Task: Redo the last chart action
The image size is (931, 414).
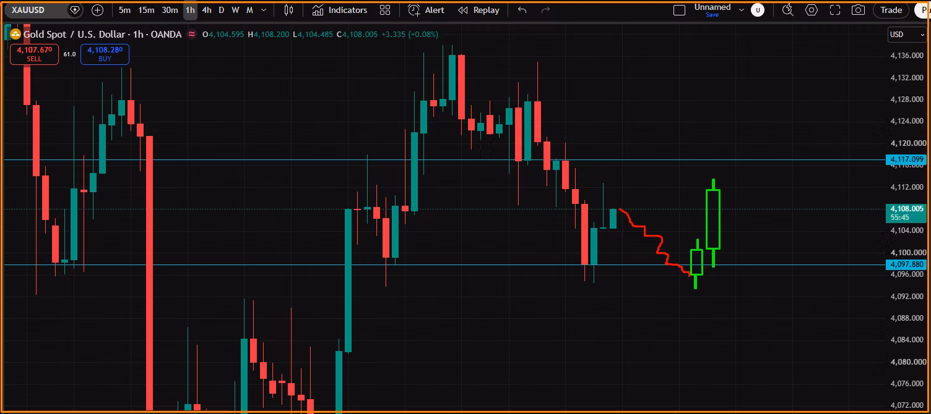Action: [545, 10]
